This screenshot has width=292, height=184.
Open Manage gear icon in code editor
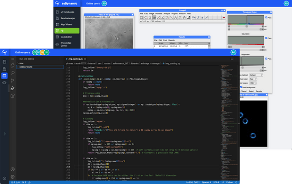tap(13, 177)
